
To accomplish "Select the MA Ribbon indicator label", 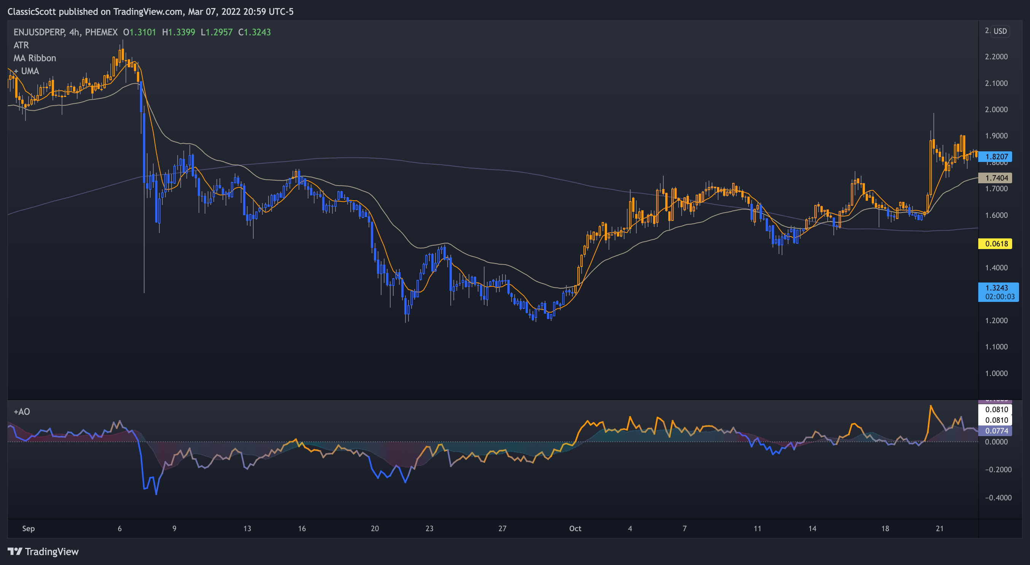I will coord(35,58).
